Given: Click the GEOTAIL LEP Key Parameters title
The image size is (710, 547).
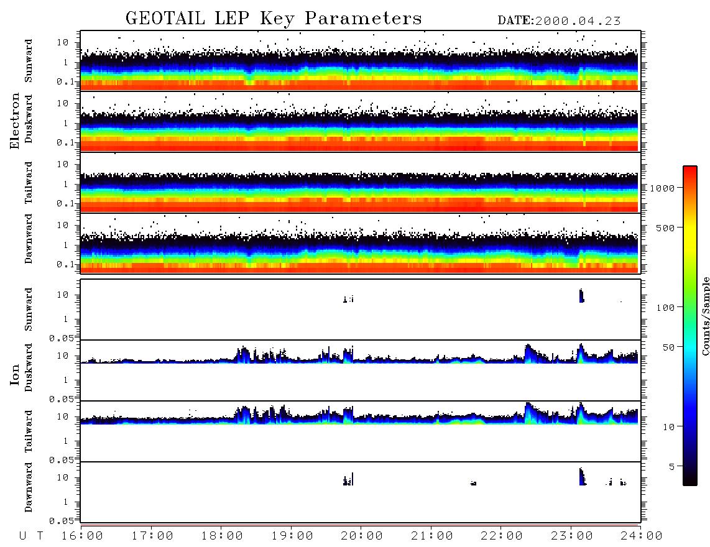Looking at the screenshot, I should click(274, 19).
